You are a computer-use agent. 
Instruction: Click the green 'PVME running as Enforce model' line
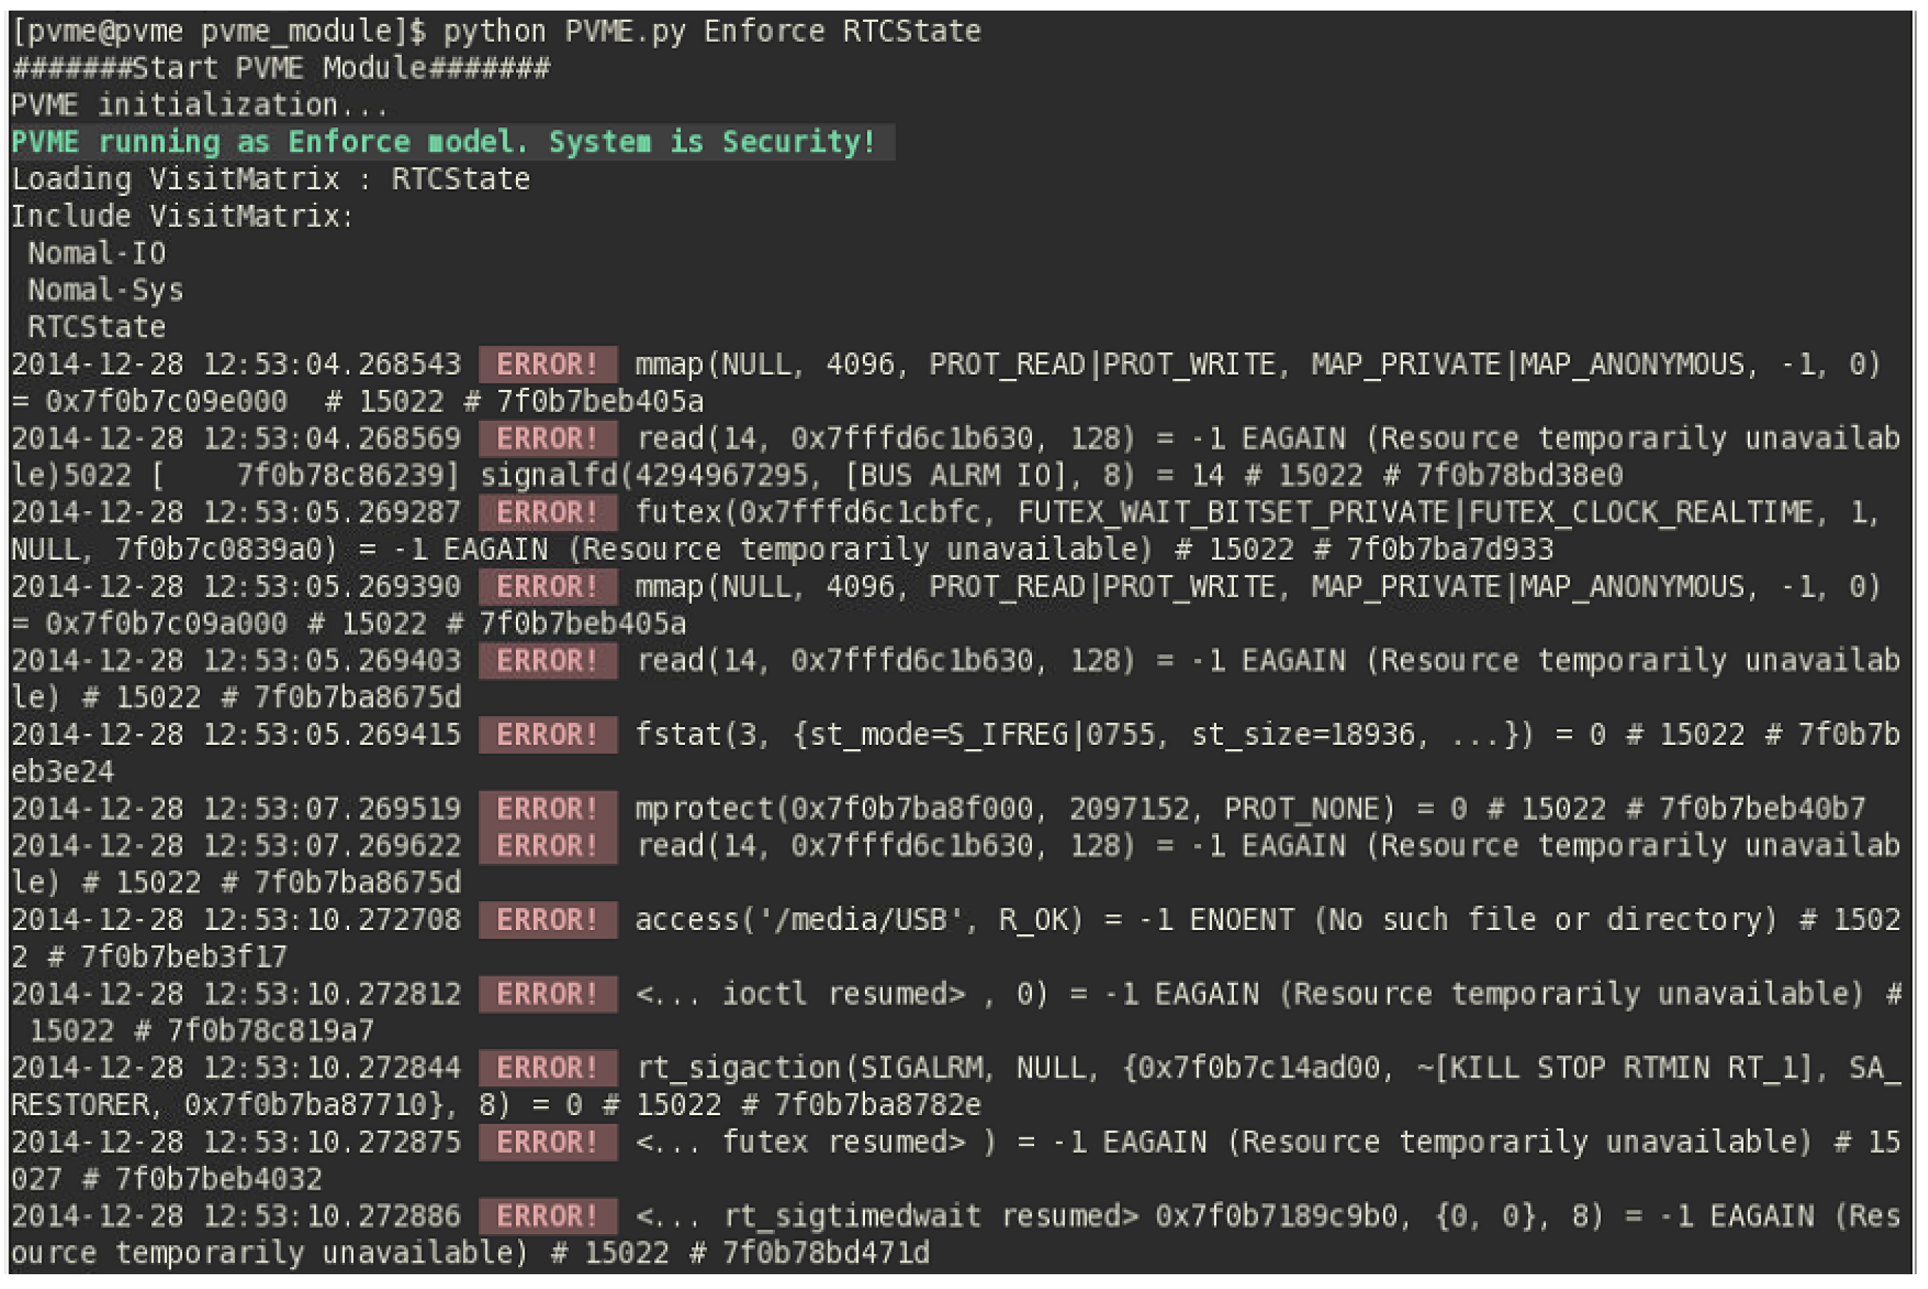[443, 142]
